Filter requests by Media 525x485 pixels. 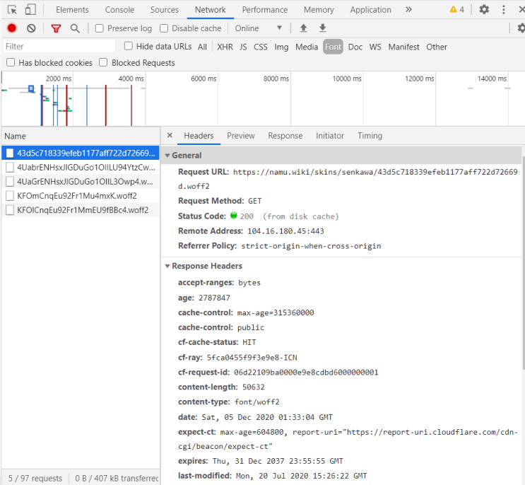click(307, 47)
